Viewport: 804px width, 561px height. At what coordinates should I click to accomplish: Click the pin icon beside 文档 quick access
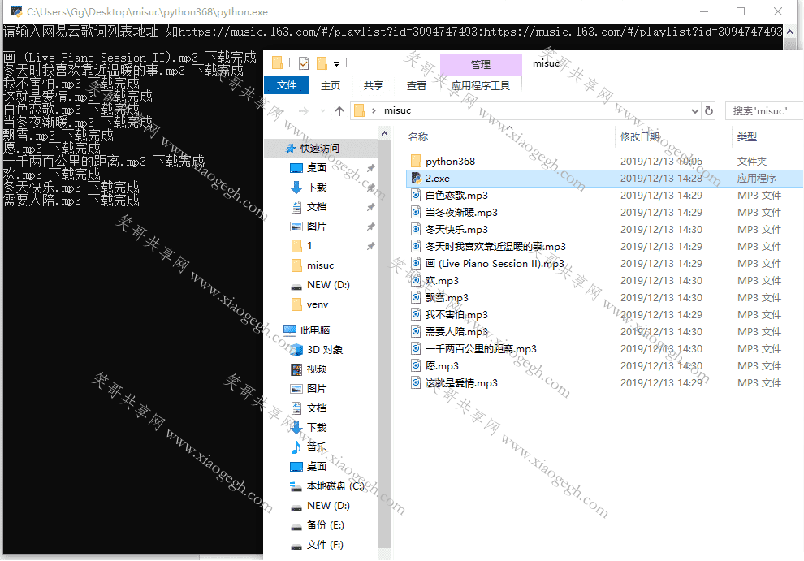[x=370, y=207]
